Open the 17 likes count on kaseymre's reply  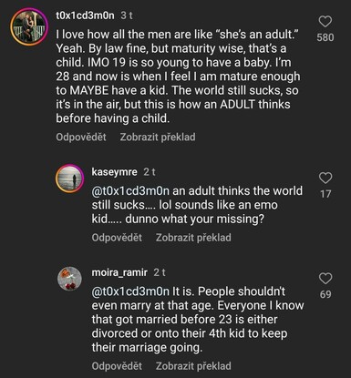[325, 194]
